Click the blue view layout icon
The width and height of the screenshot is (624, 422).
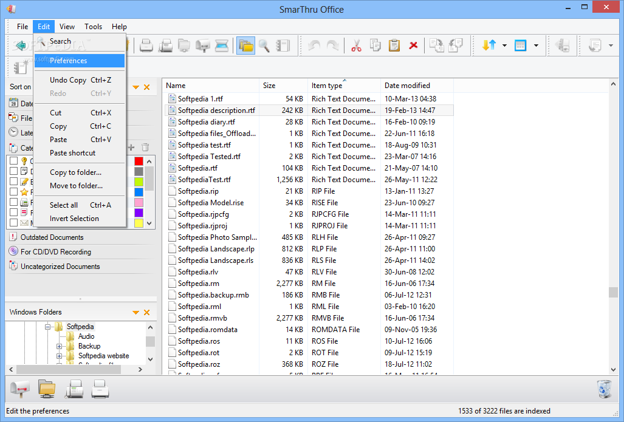coord(520,46)
